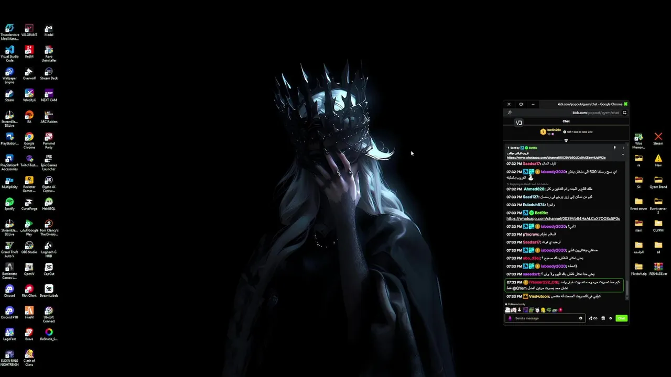This screenshot has height=377, width=671.
Task: Select the Brave browser desktop icon
Action: tap(29, 334)
